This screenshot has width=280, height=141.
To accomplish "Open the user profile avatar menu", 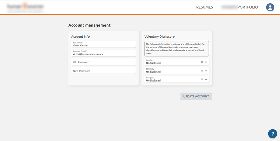I will 270,7.
